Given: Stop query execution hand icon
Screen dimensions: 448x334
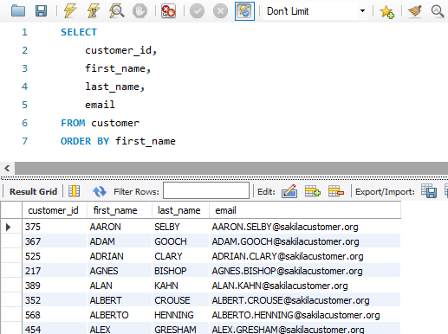Looking at the screenshot, I should coord(140,11).
